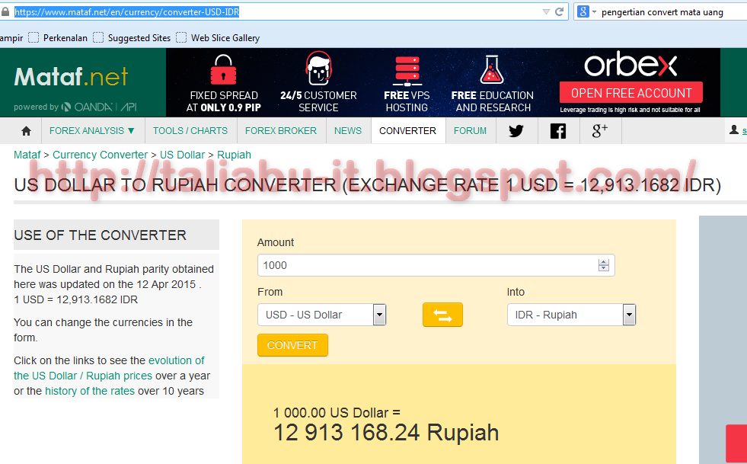This screenshot has width=747, height=464.
Task: Click the Suggested Sites bookmark
Action: 132,37
